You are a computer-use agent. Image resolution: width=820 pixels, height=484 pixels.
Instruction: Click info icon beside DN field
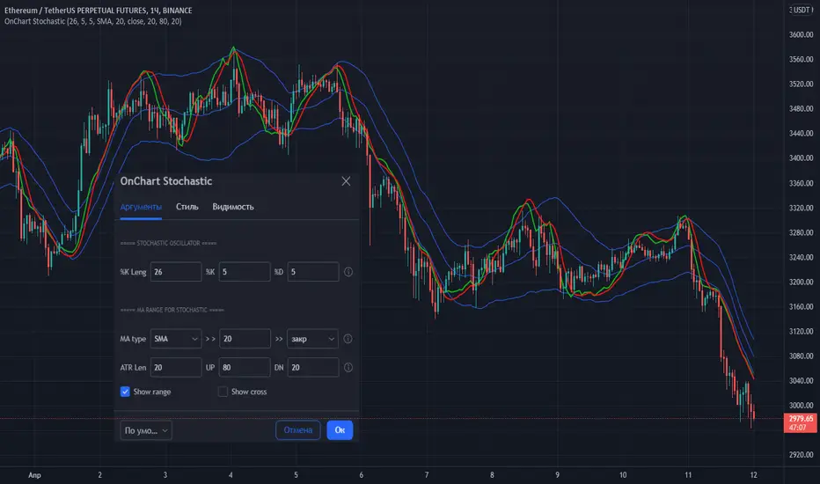pos(348,367)
